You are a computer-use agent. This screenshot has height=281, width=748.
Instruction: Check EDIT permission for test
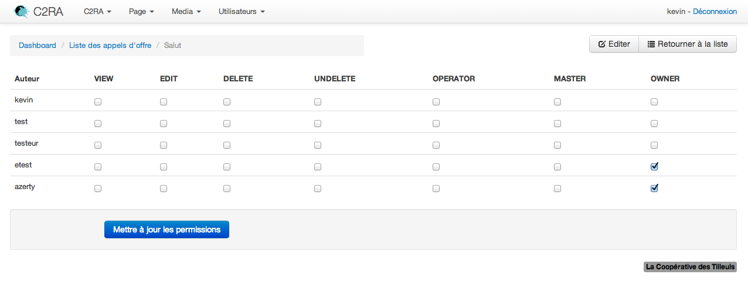point(164,124)
